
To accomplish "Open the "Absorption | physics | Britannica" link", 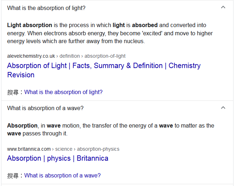I will (x=58, y=158).
